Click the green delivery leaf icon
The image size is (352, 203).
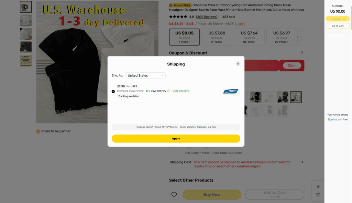(x=147, y=91)
